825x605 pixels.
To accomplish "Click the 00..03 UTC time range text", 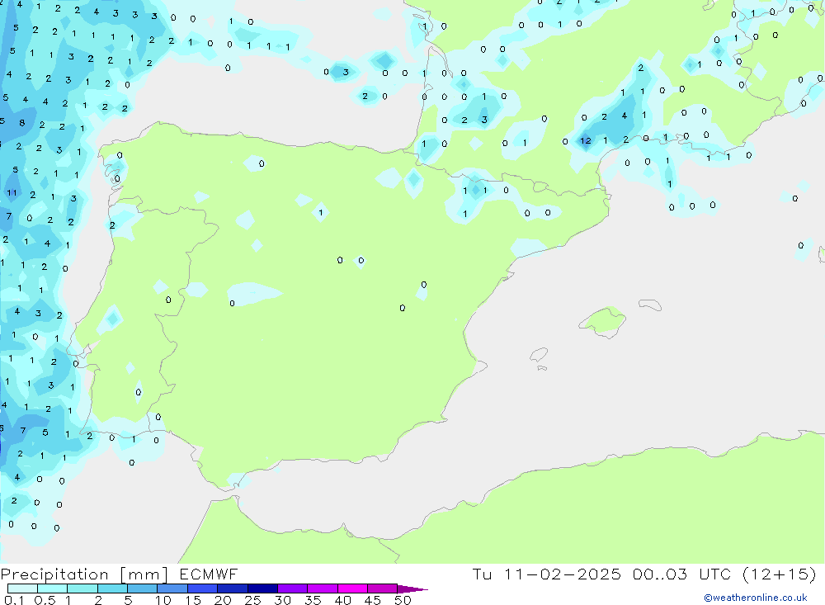I will [x=675, y=574].
